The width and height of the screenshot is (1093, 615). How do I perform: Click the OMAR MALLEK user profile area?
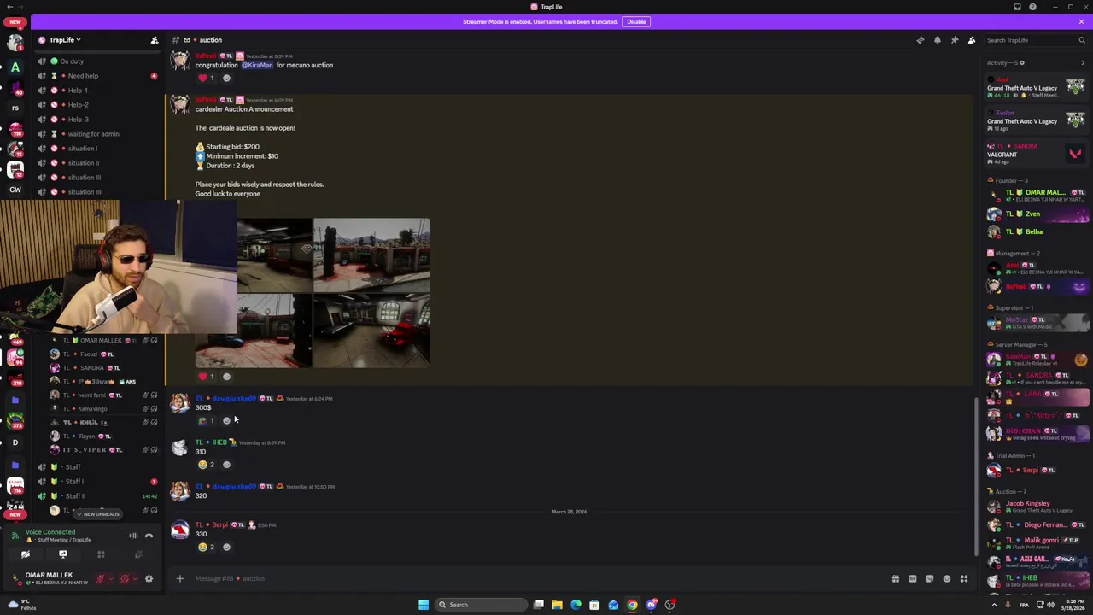click(x=50, y=578)
